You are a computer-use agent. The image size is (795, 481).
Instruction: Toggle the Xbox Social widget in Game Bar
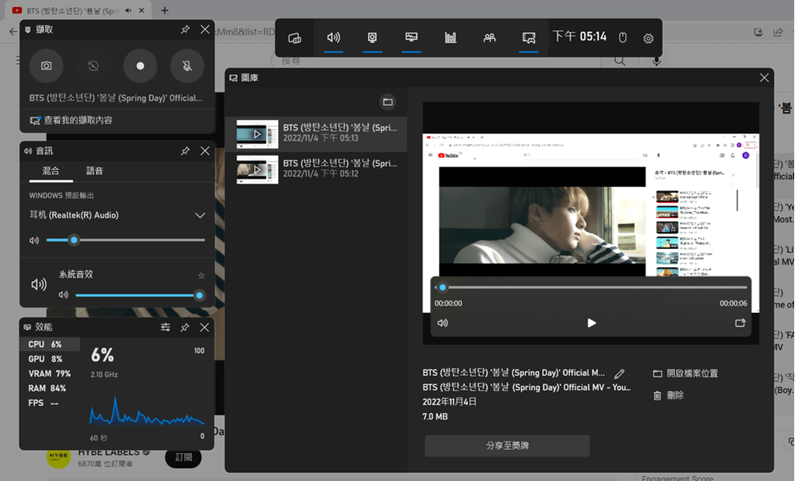click(489, 37)
